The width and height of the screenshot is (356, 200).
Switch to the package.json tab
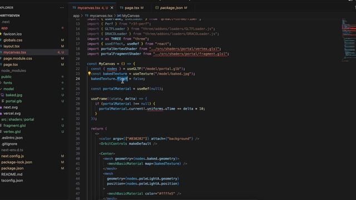pos(171,8)
